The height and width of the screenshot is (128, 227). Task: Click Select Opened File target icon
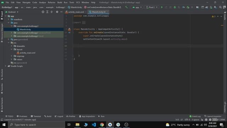(x=43, y=12)
